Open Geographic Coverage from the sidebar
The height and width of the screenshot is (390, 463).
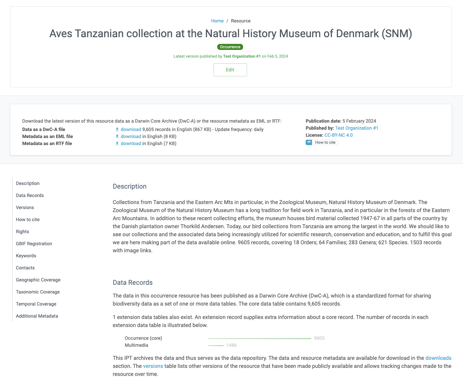point(38,280)
